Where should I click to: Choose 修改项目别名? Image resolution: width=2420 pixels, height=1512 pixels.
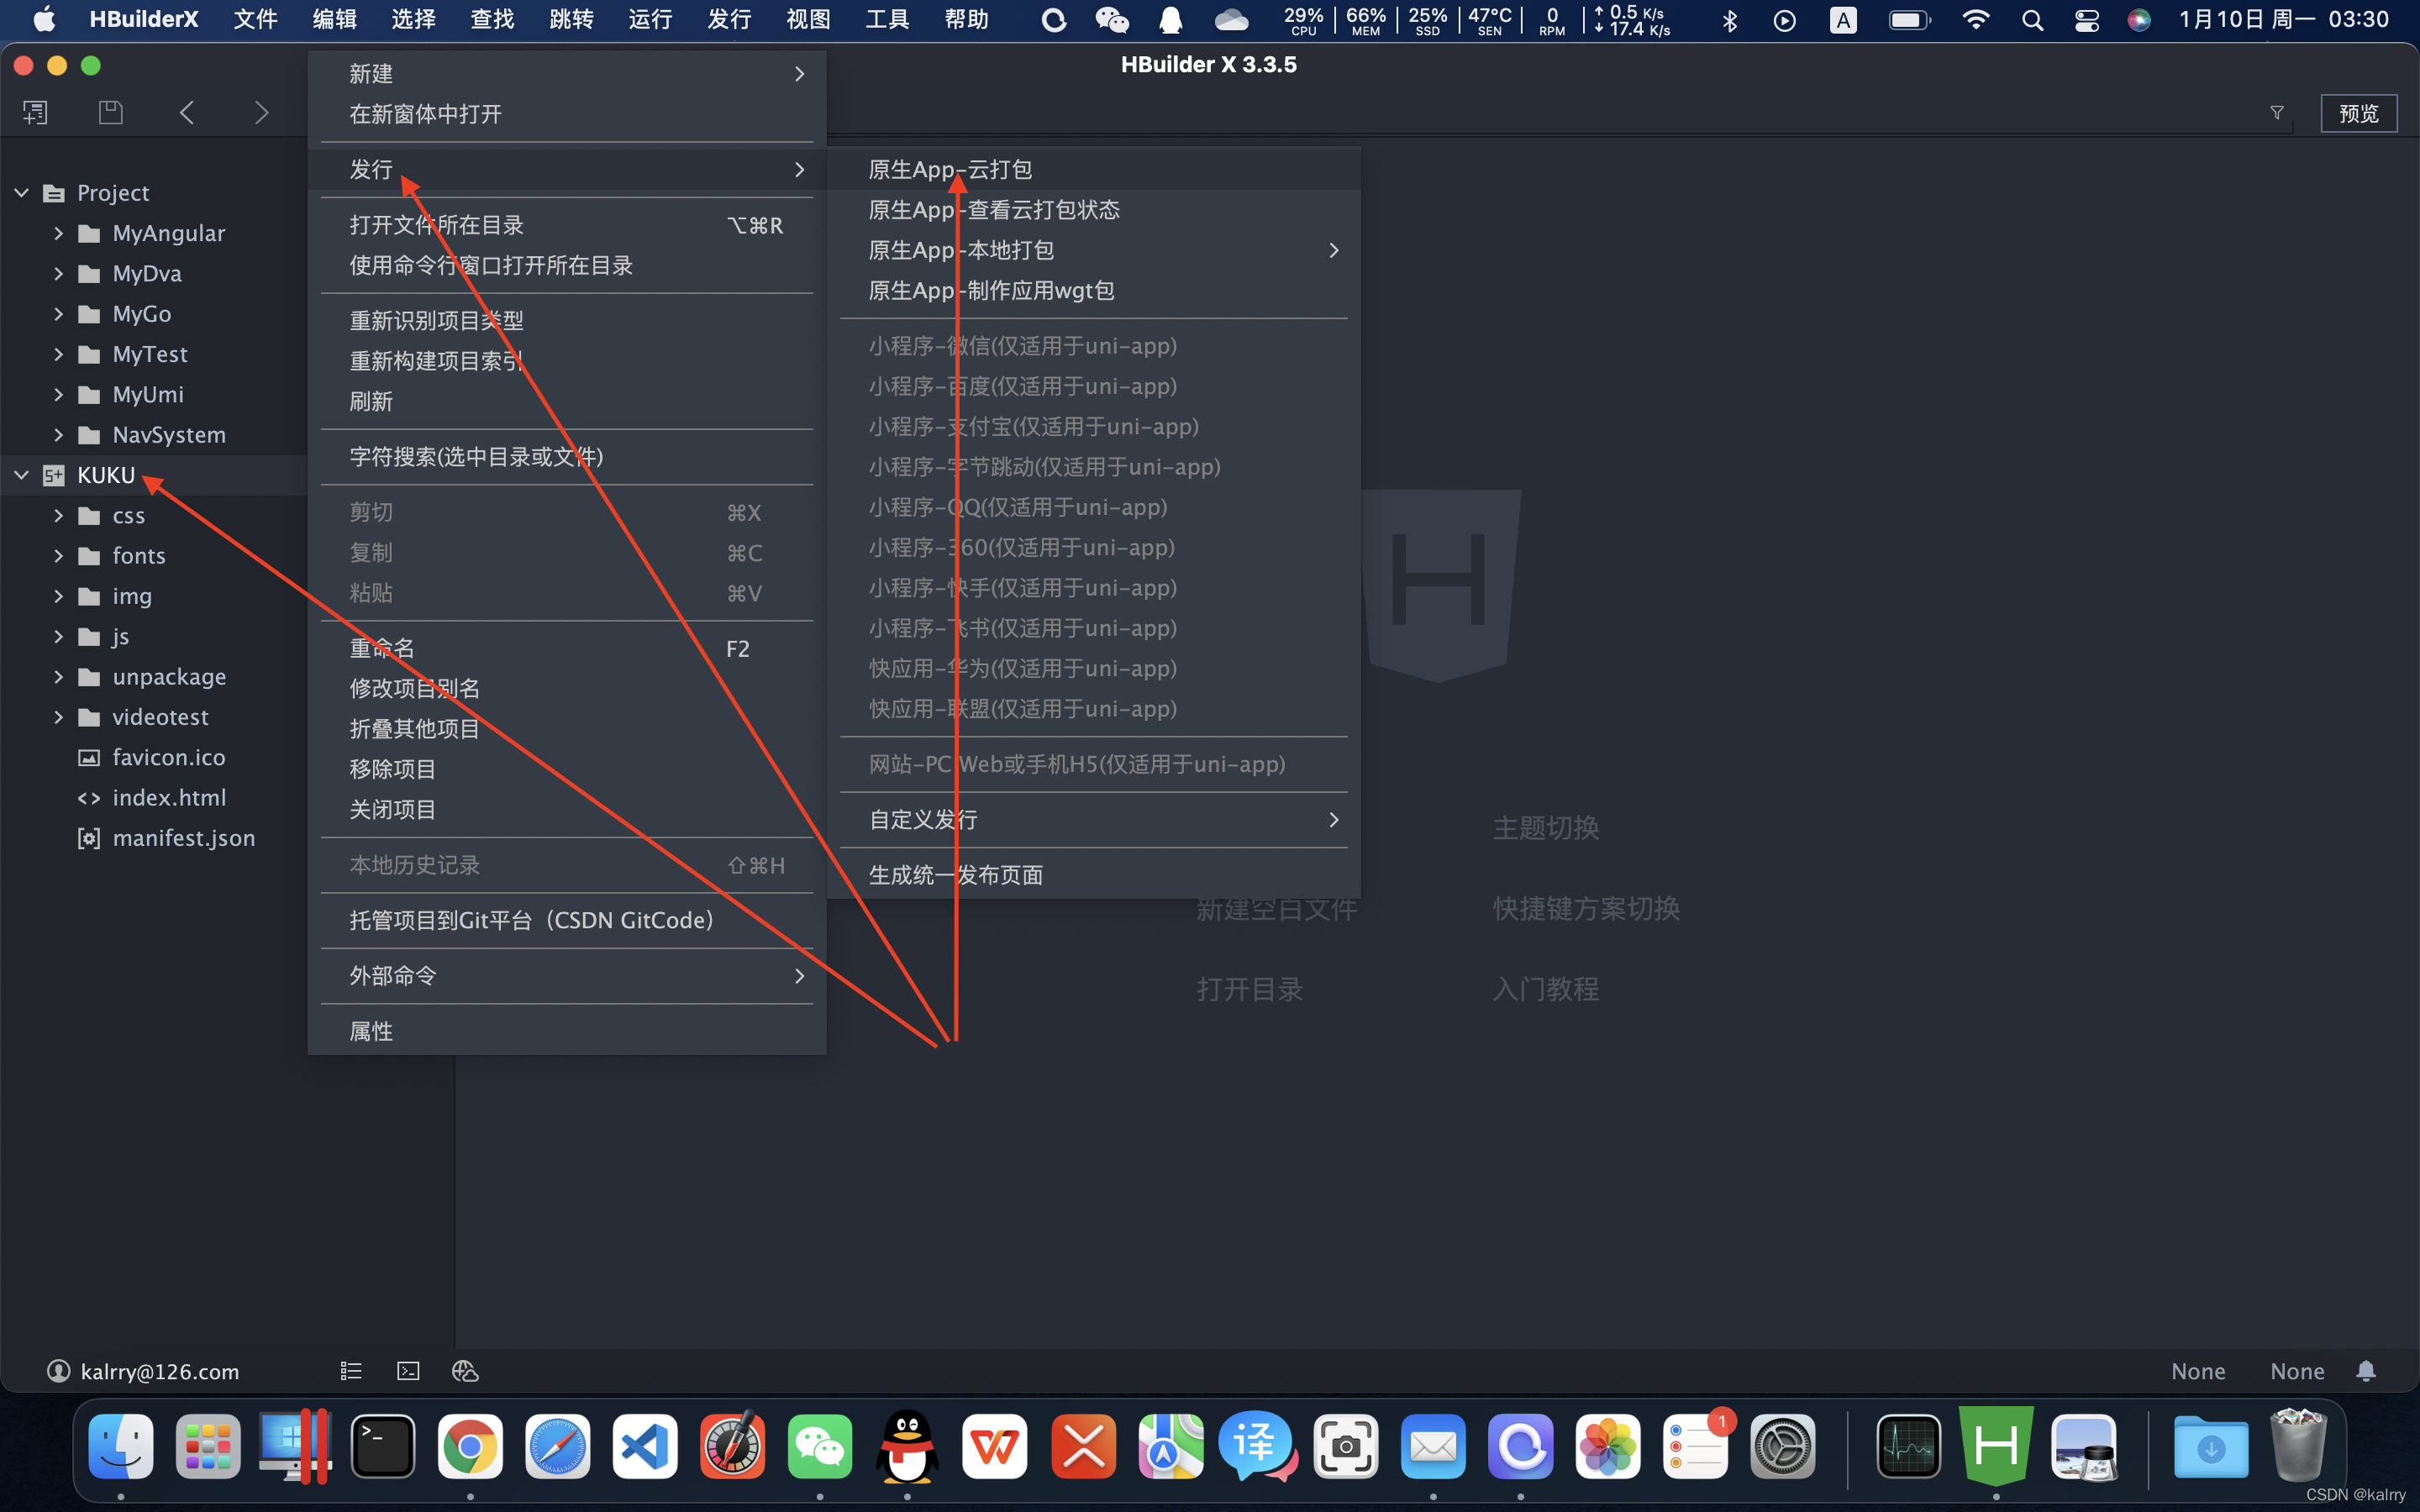tap(567, 688)
